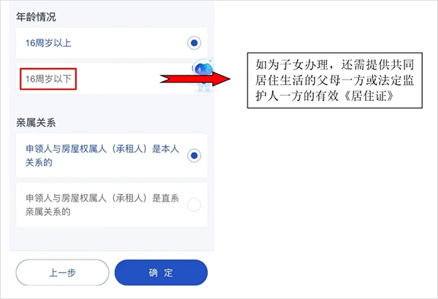This screenshot has height=299, width=438.
Task: Tap the 16周岁以下 label in red box
Action: (48, 79)
